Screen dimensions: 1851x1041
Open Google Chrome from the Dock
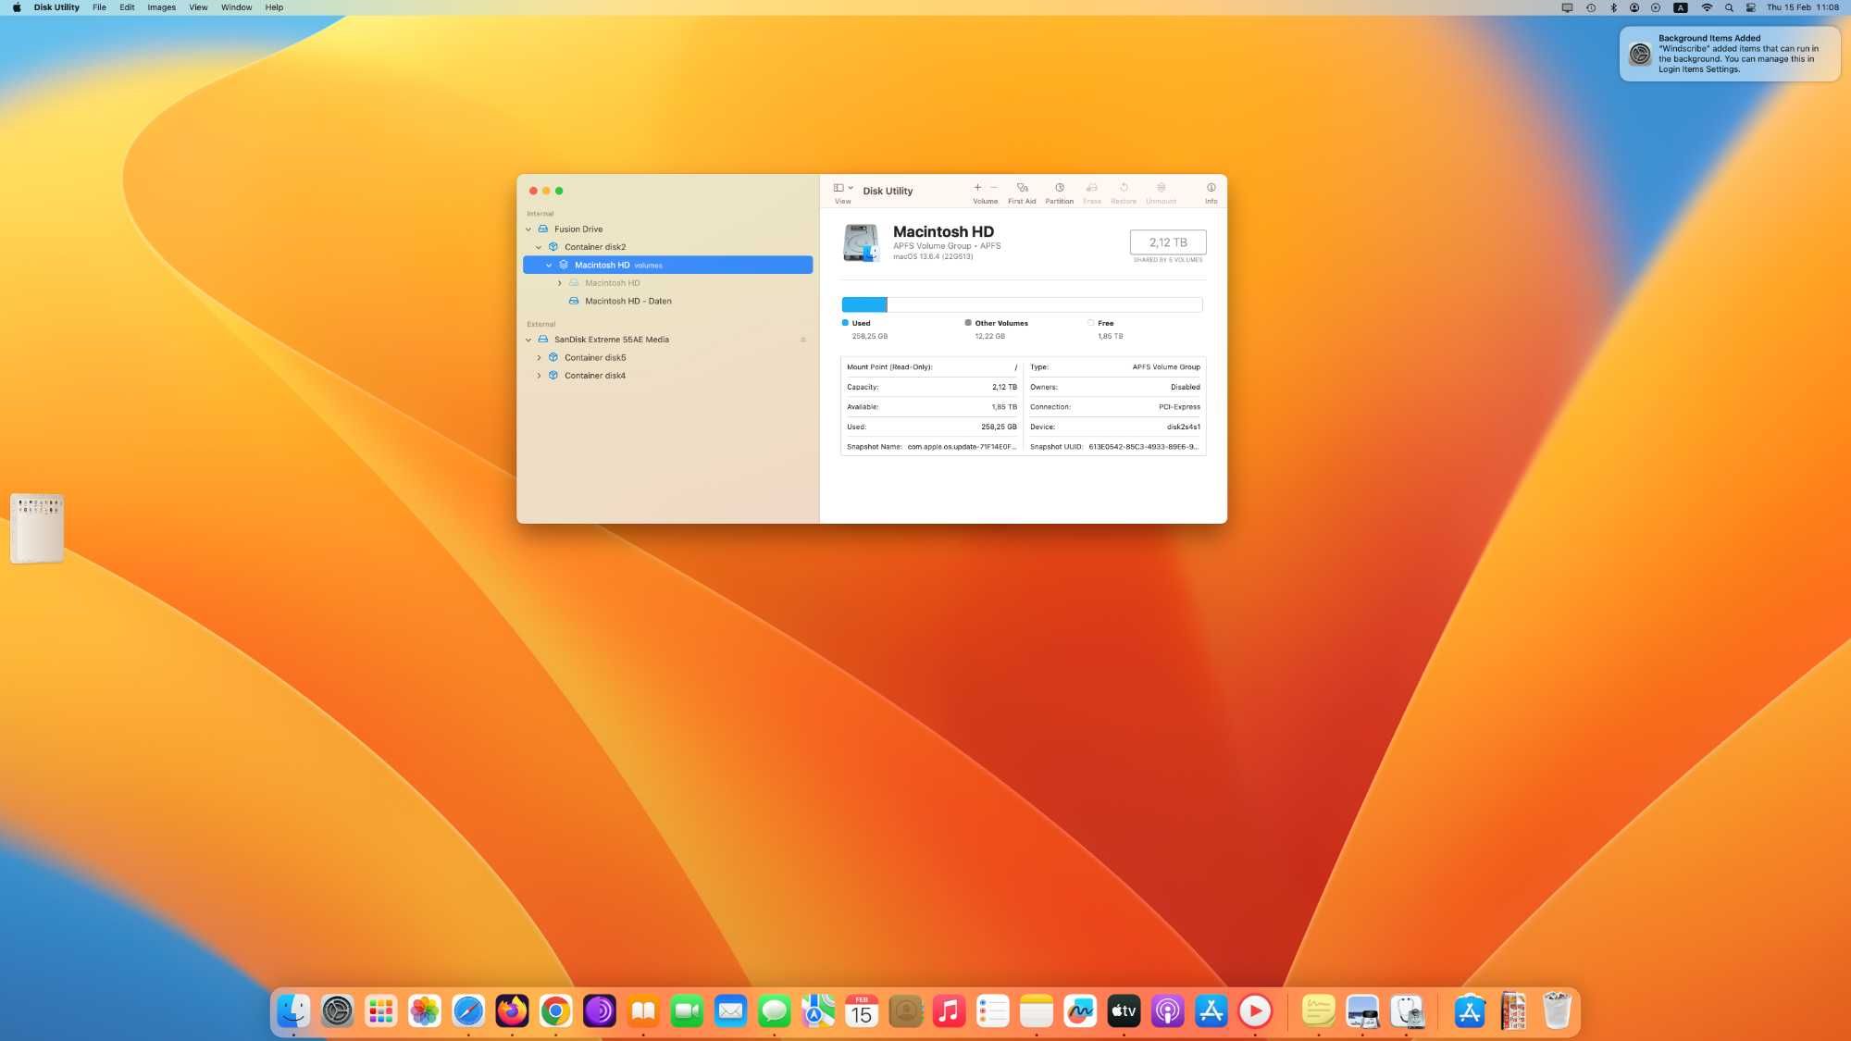coord(555,1011)
